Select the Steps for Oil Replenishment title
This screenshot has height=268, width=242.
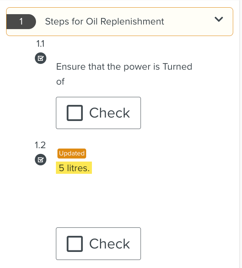(105, 21)
